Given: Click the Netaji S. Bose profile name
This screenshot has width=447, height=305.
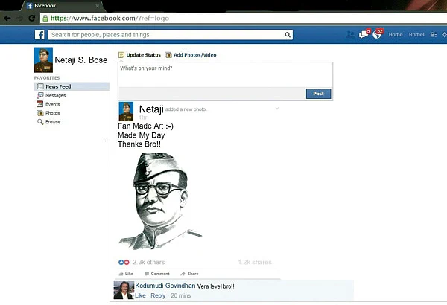Looking at the screenshot, I should [x=81, y=60].
